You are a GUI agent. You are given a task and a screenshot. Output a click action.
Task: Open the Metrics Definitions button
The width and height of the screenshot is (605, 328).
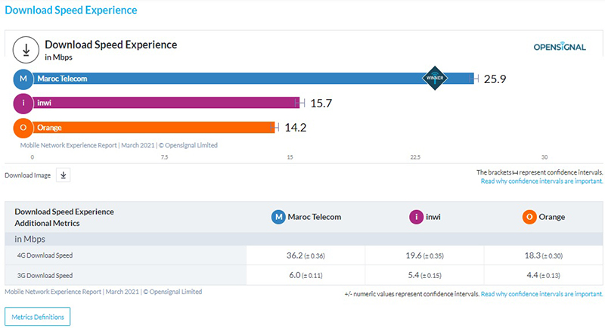[x=38, y=316]
